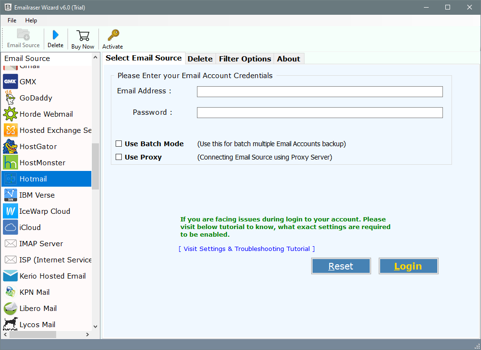Select the HostGator mascot icon

pos(10,147)
